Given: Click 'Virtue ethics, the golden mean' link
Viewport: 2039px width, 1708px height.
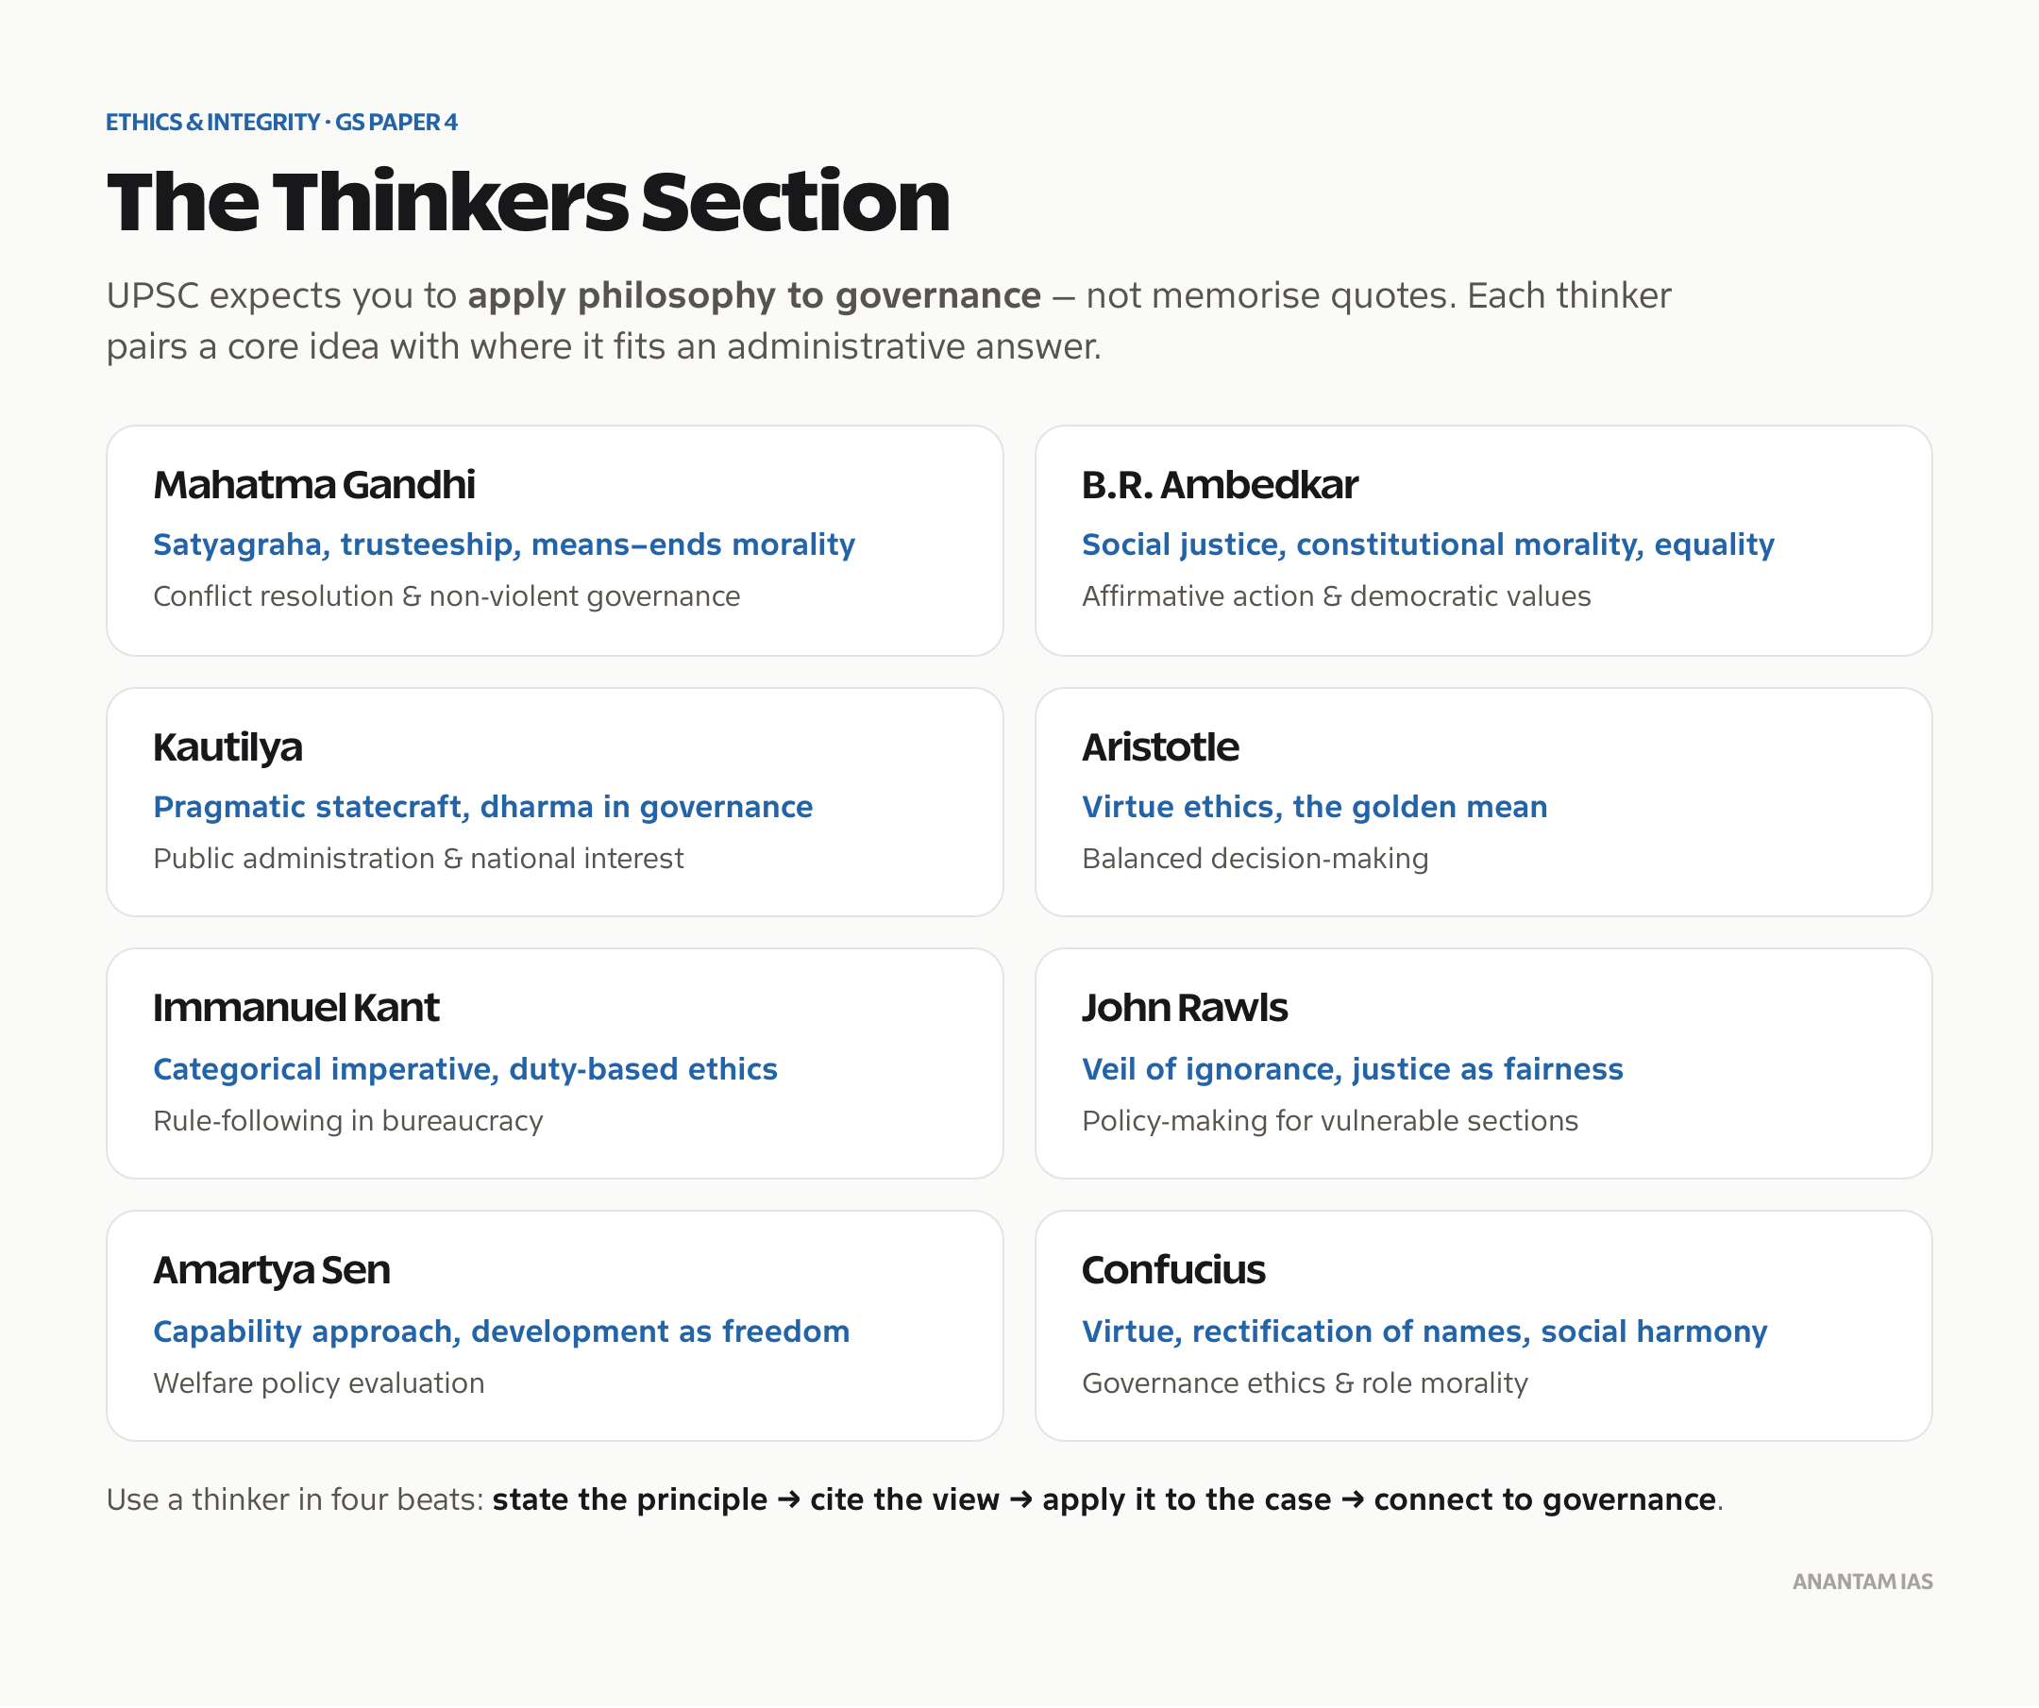Looking at the screenshot, I should pos(1315,808).
